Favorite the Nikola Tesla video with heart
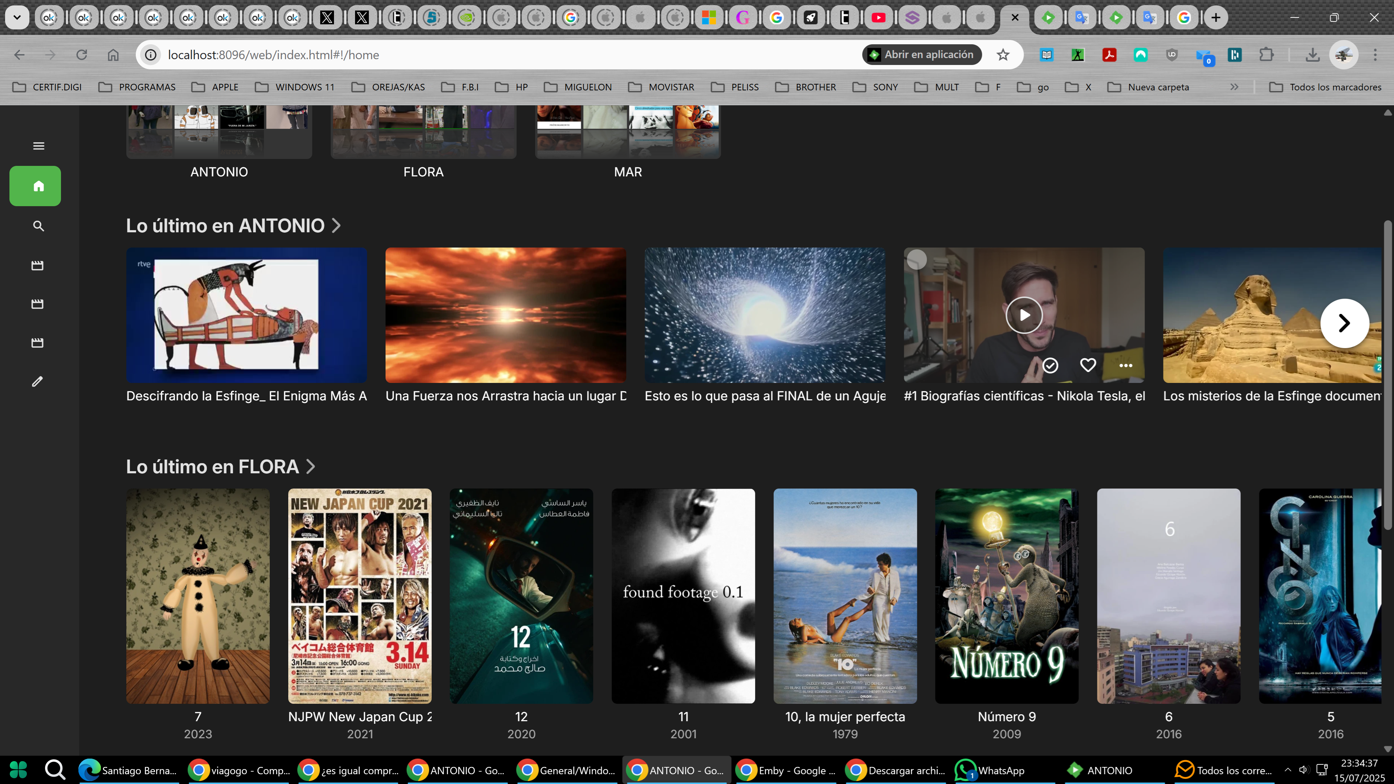 click(x=1088, y=365)
